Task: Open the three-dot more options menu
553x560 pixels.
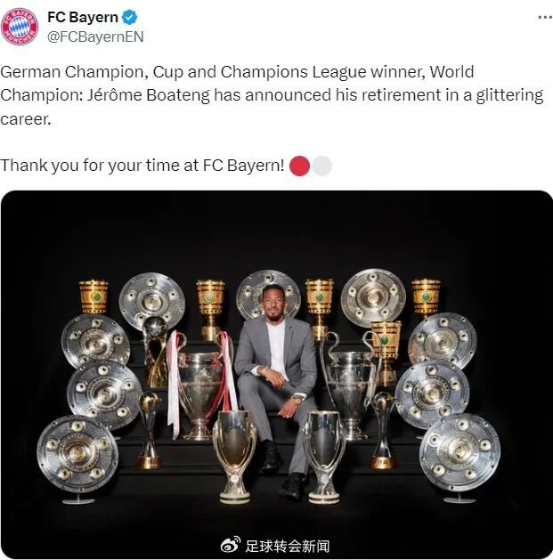Action: pyautogui.click(x=545, y=17)
